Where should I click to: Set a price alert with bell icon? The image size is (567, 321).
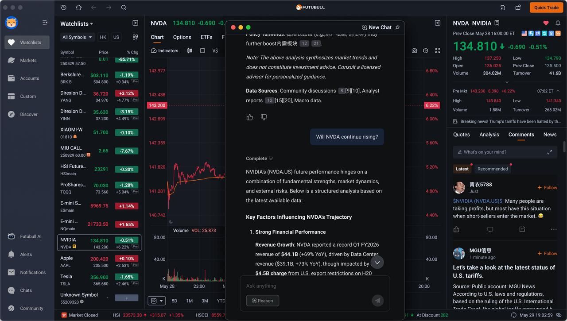pyautogui.click(x=558, y=23)
